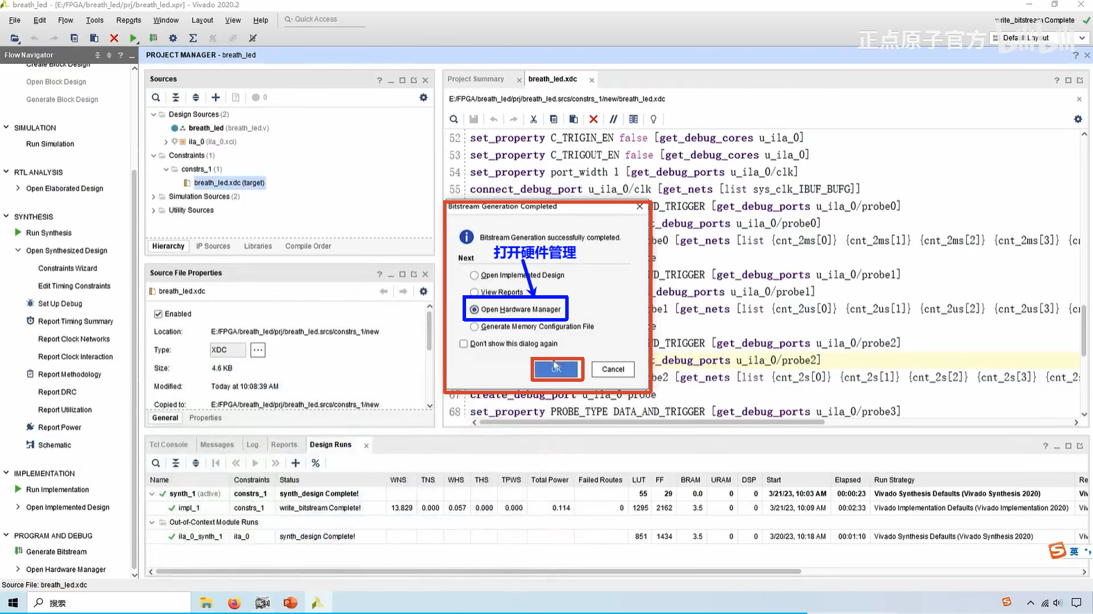Select breath_led.xdc (target) in Sources
The image size is (1093, 614).
click(229, 183)
